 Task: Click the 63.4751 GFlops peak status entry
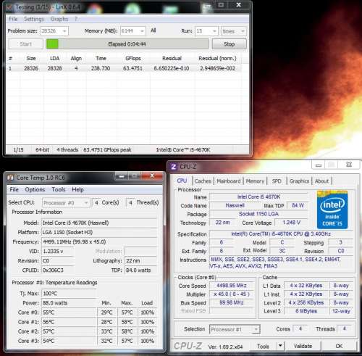pos(107,150)
